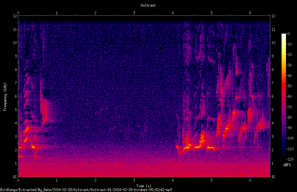Viewport: 297px width, 192px height.
Task: Click the 12 kHz label on the left axis
Action: [x=15, y=16]
